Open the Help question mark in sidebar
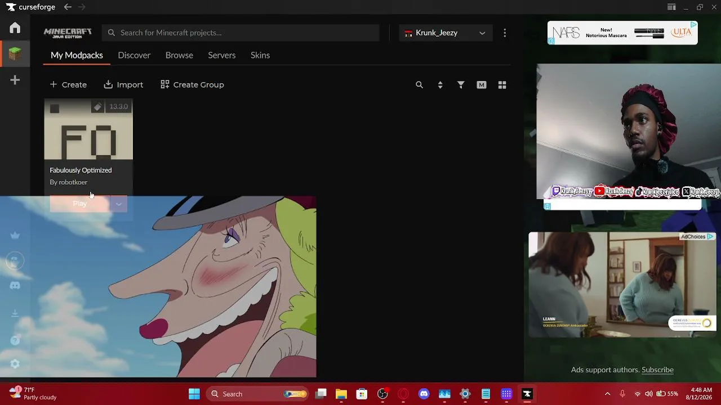This screenshot has width=721, height=405. pyautogui.click(x=15, y=340)
